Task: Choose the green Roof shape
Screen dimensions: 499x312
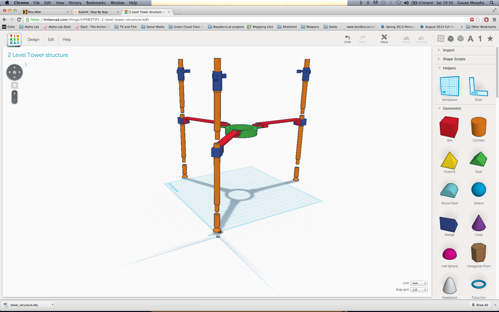Action: point(478,159)
